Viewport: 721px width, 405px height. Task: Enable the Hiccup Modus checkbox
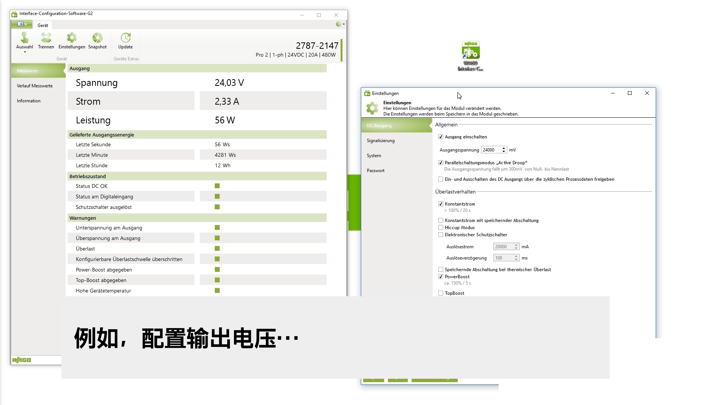point(440,228)
